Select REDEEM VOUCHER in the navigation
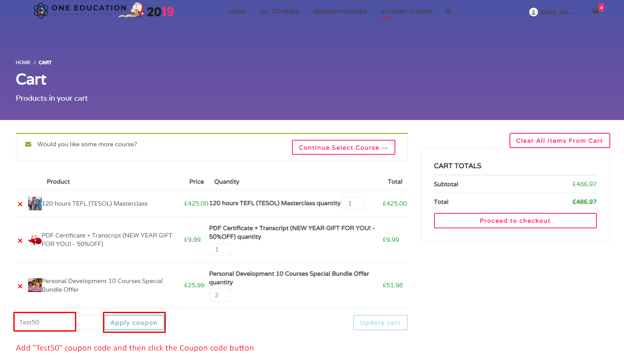Screen dimensions: 624x363 coord(340,11)
